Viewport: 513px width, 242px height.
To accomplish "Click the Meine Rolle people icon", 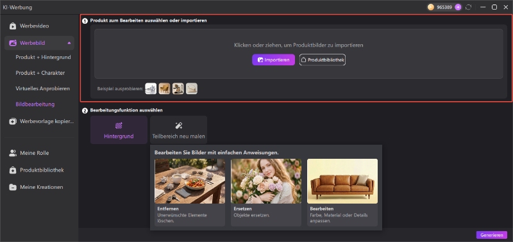I will (x=13, y=153).
